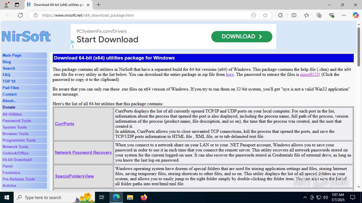Open the Password Tools sidebar link

(x=17, y=121)
